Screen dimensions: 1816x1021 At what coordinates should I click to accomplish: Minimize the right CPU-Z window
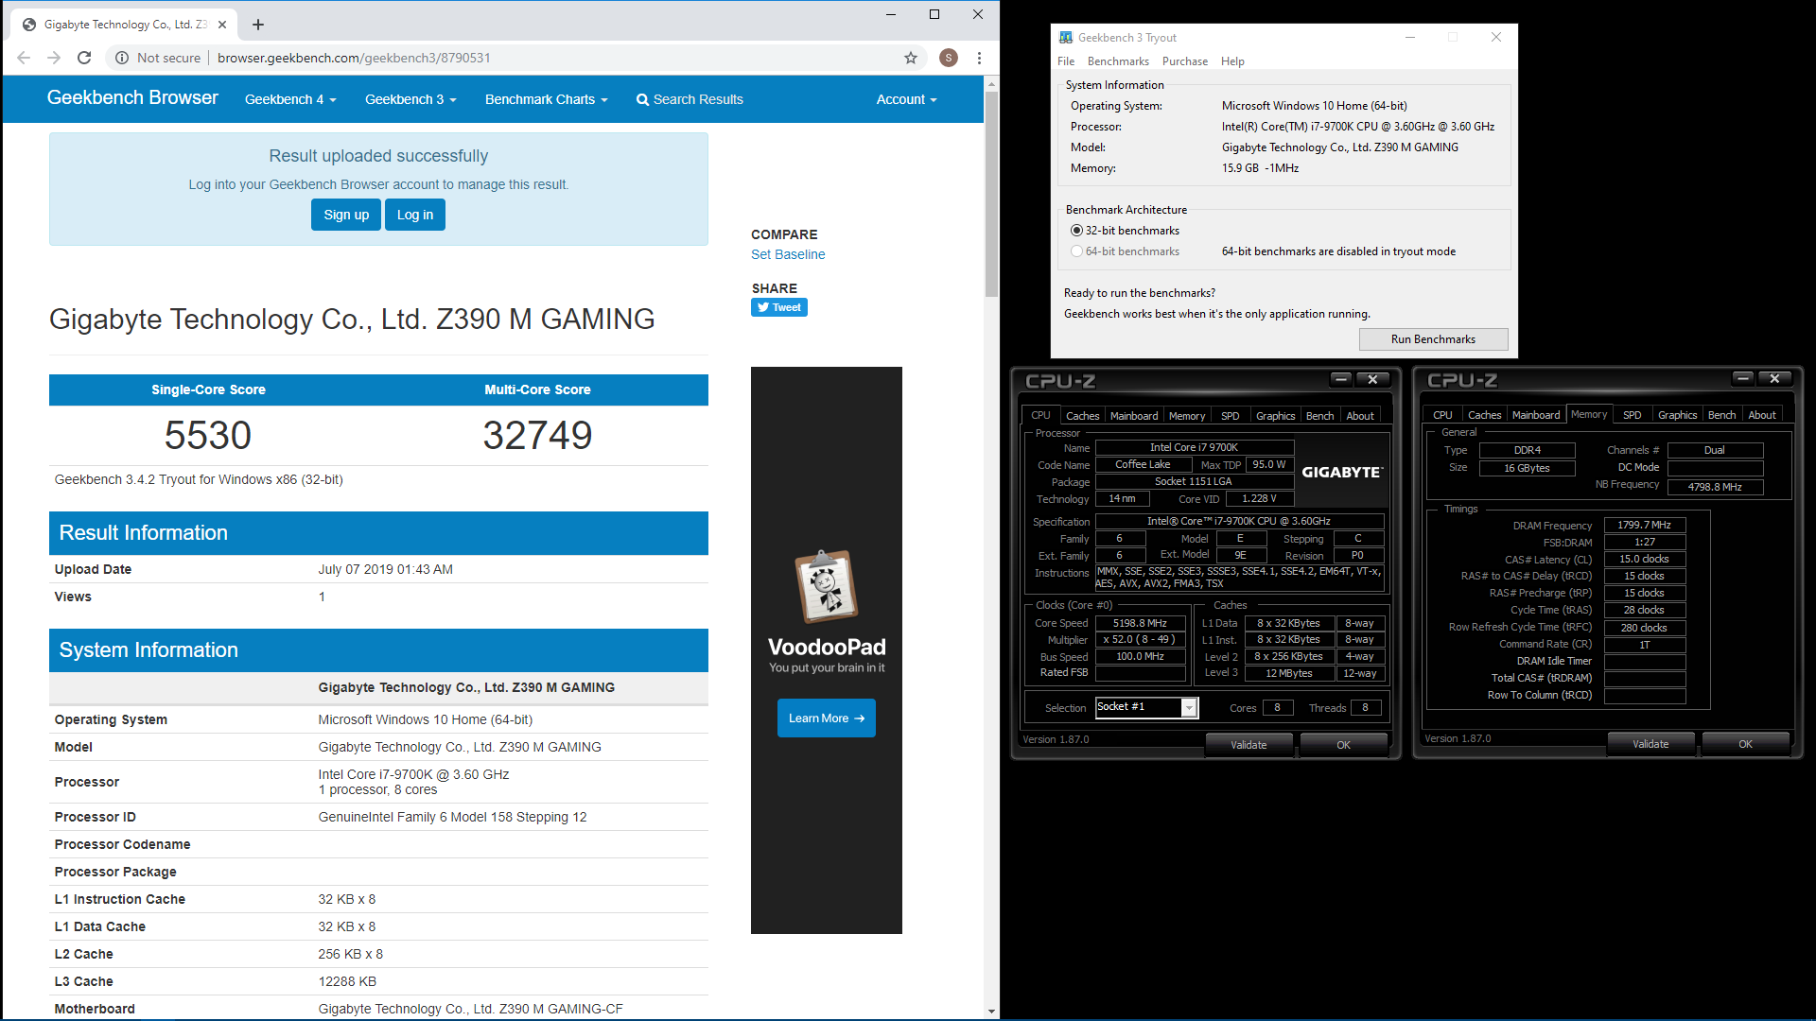tap(1742, 378)
